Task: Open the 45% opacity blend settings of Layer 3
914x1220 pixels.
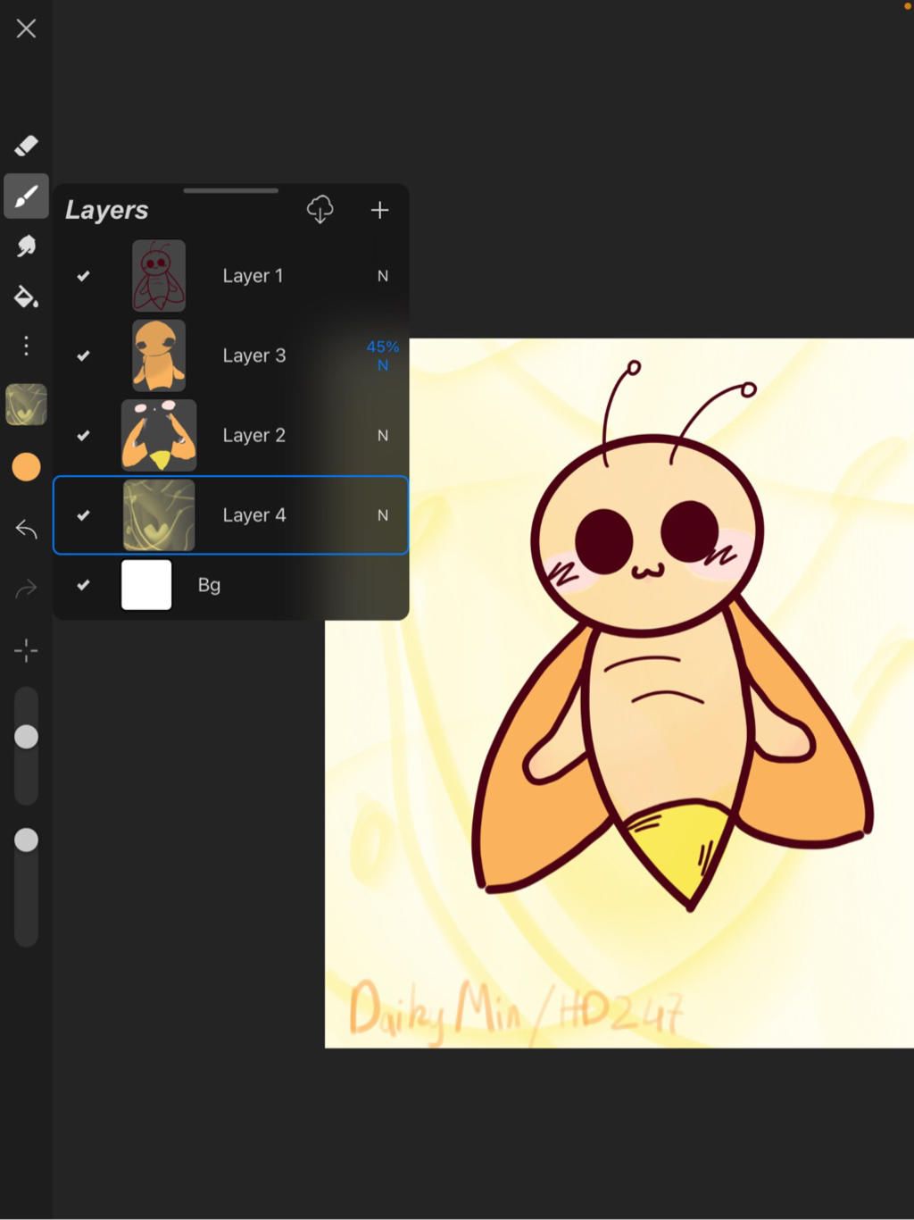Action: (383, 355)
